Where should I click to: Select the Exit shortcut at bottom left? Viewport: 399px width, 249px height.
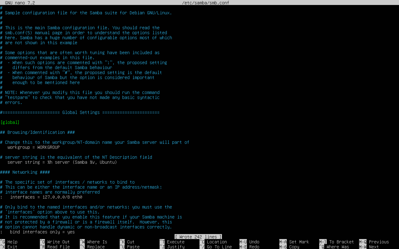[x=12, y=247]
